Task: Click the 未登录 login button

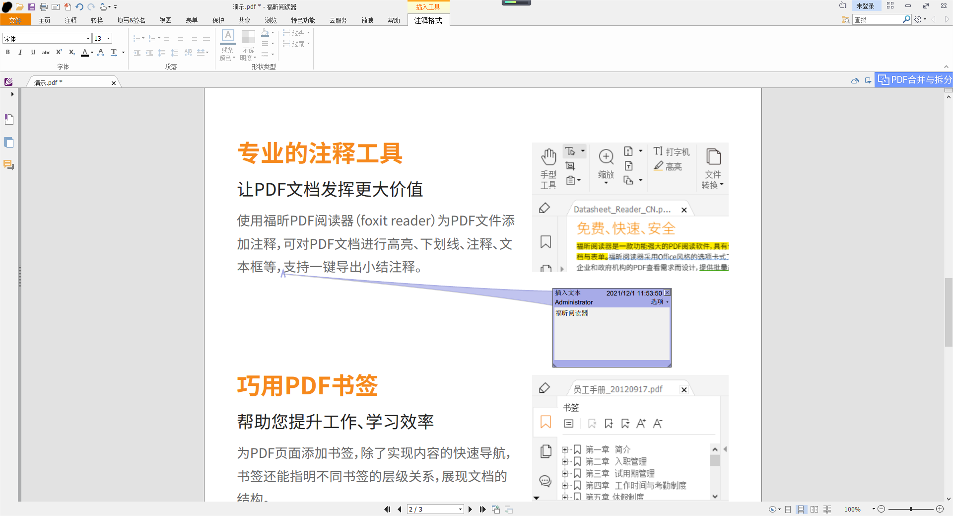Action: tap(866, 5)
